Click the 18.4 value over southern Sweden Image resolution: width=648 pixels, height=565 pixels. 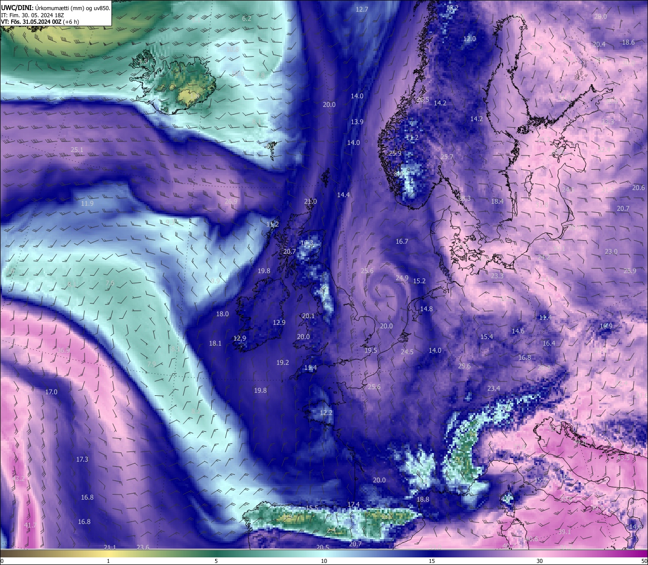498,202
